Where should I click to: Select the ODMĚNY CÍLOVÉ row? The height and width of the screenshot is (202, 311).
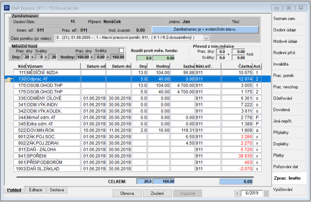click(x=137, y=98)
